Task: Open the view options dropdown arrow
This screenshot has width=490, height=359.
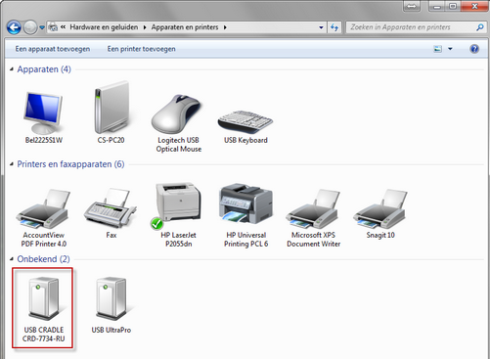Action: click(450, 49)
